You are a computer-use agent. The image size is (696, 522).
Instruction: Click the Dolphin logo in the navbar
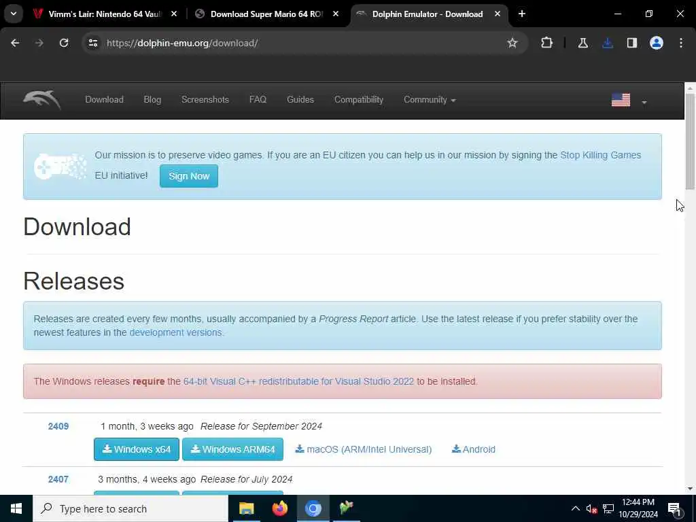[x=41, y=100]
